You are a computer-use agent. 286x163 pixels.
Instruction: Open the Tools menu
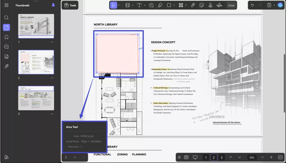point(70,5)
